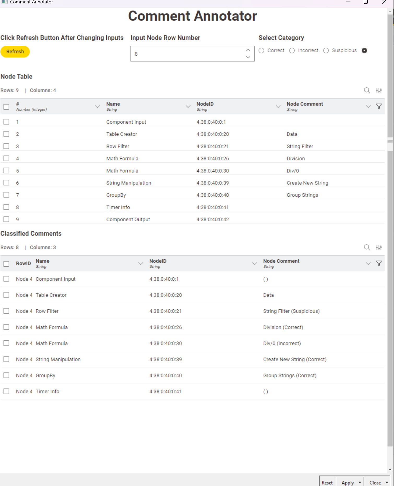The image size is (394, 486).
Task: Open Classified Comments column settings icon
Action: [379, 247]
